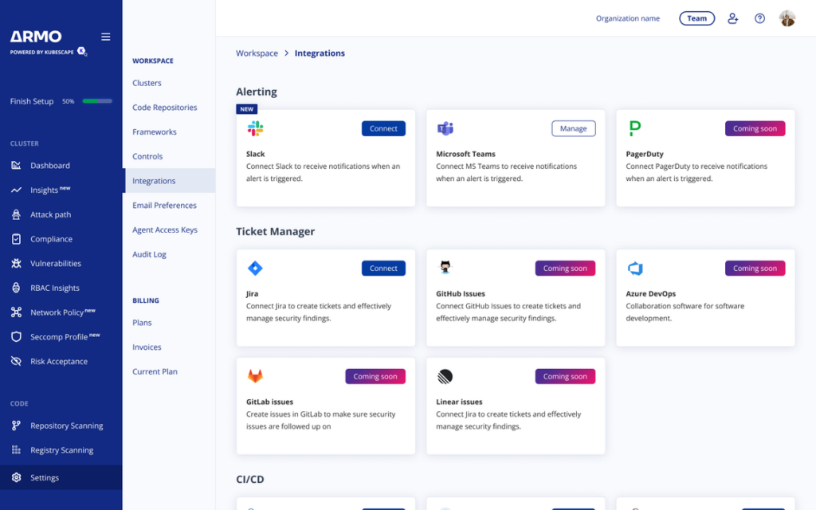Click the Risk Acceptance eye-slash icon
Screen dimensions: 816x510
click(16, 361)
